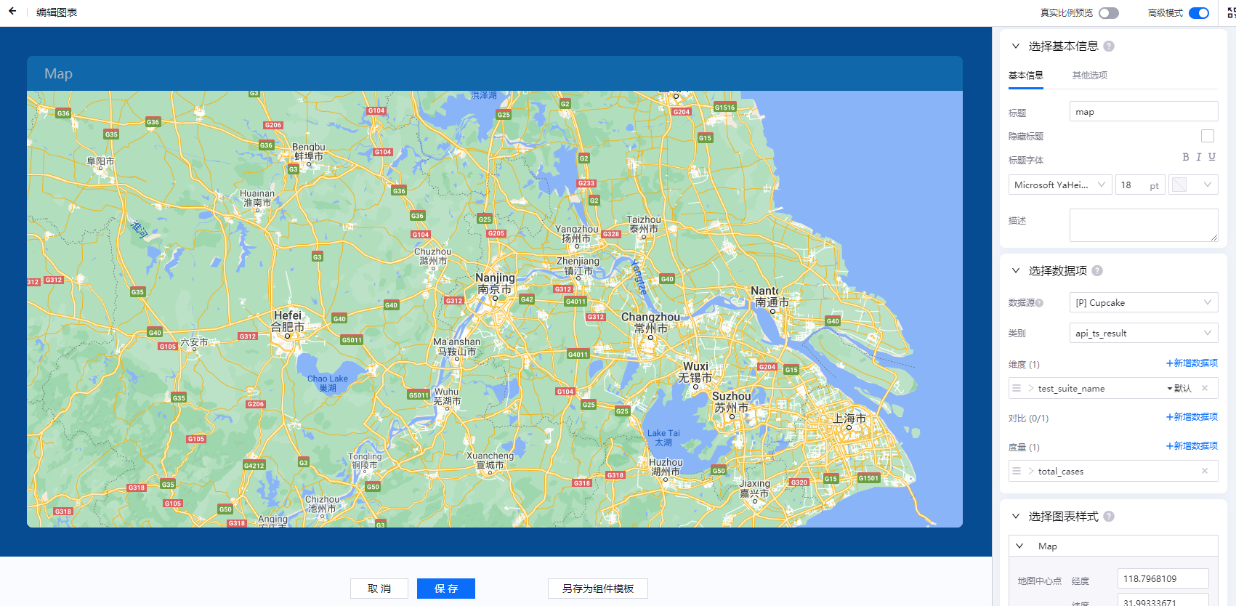The height and width of the screenshot is (606, 1236).
Task: Click the 标题 input containing map
Action: tap(1144, 111)
